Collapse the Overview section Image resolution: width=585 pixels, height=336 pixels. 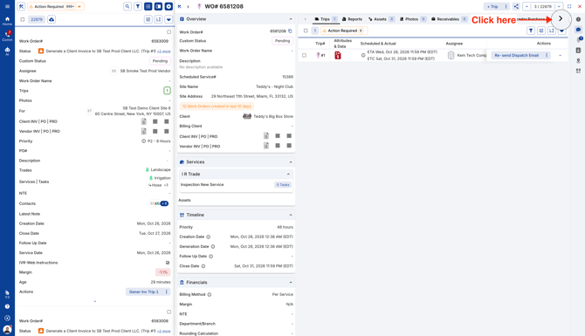point(291,19)
